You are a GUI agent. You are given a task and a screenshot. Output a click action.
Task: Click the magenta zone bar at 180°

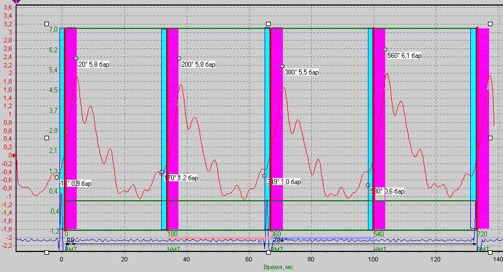pos(173,129)
